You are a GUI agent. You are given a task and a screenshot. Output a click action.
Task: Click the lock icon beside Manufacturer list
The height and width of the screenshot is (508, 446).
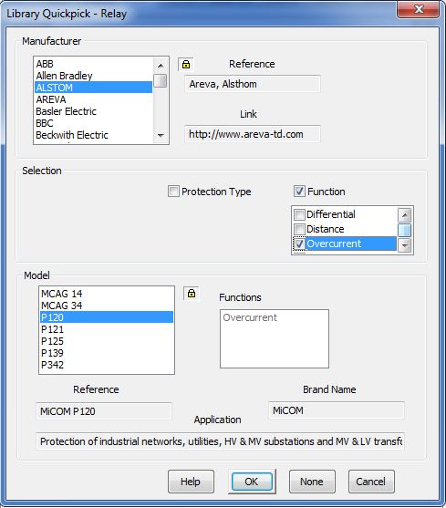click(x=186, y=64)
